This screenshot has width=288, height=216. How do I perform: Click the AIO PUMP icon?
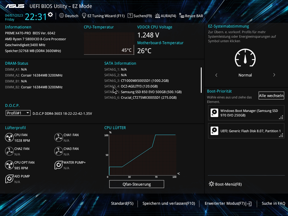[x=9, y=179]
